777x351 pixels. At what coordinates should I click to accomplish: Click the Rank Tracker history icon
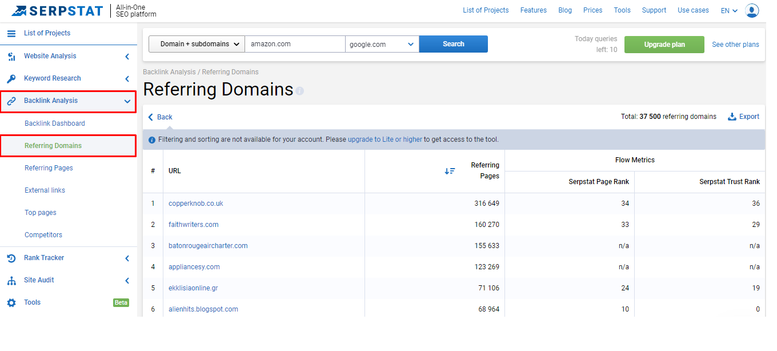point(11,258)
